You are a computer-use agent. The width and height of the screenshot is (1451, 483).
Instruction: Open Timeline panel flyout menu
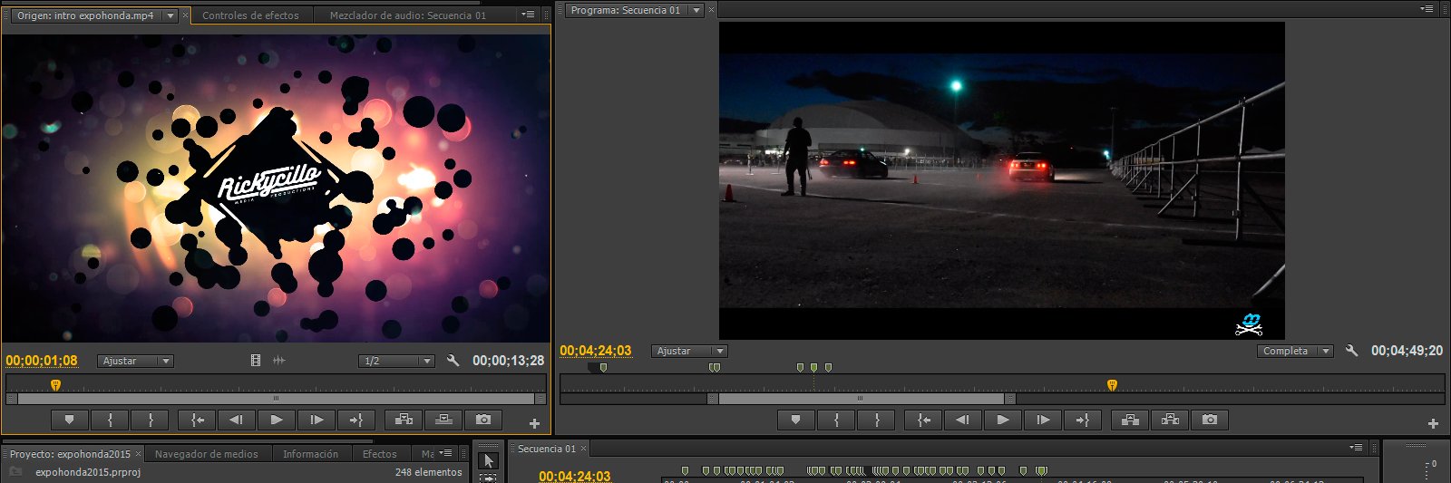pyautogui.click(x=1357, y=448)
